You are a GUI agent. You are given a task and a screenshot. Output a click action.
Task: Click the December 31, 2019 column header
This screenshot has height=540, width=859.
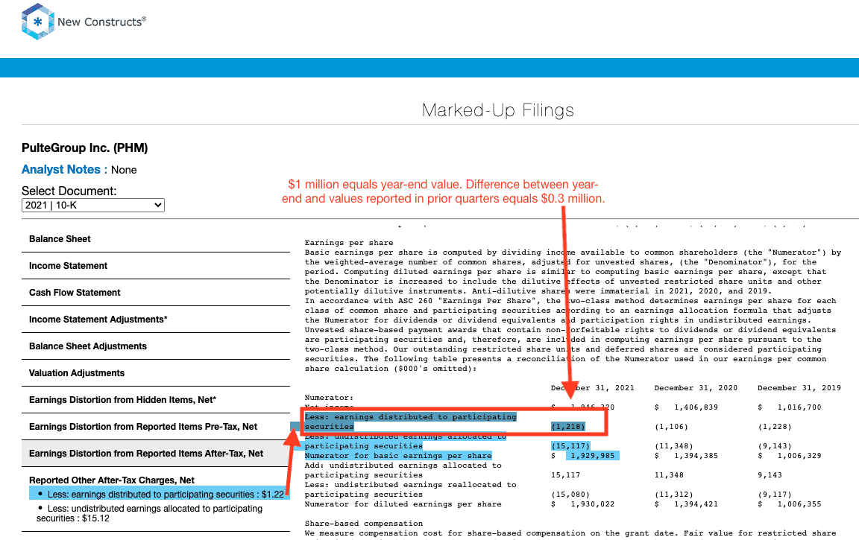pos(799,388)
